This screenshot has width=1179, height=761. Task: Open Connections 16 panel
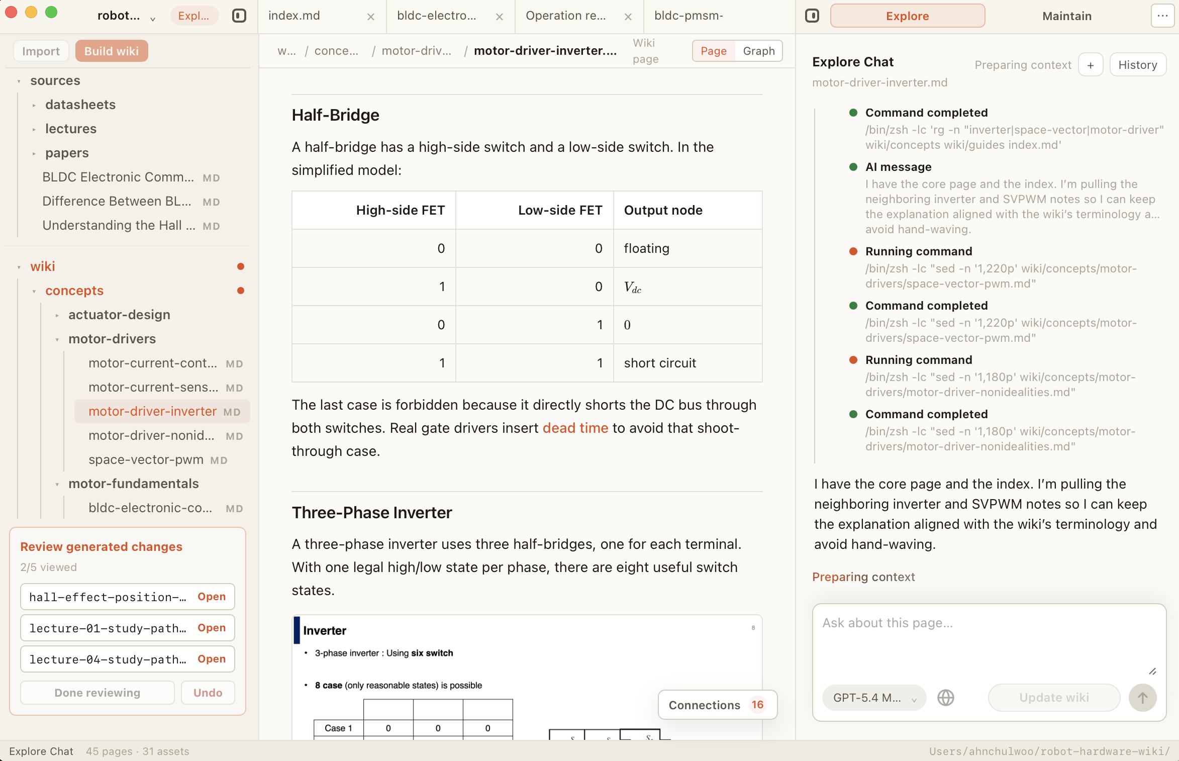(x=717, y=705)
